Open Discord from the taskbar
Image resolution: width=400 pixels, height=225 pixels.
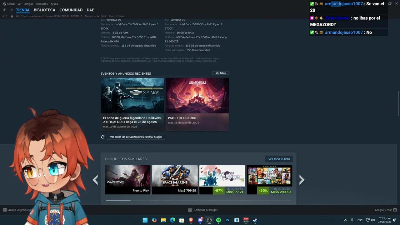tap(200, 220)
